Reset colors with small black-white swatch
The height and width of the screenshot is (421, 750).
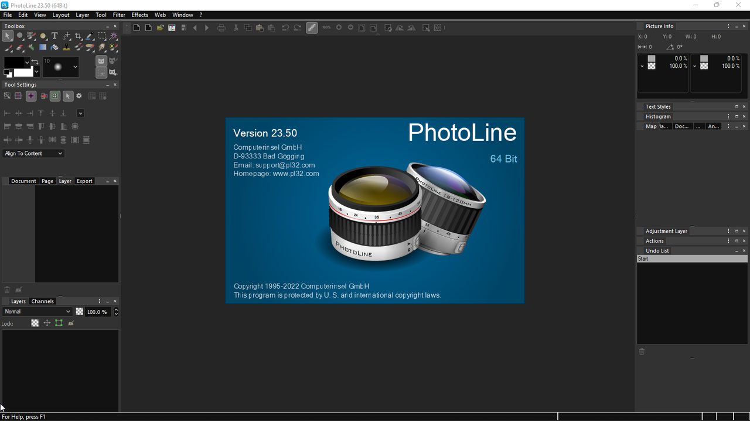coord(8,73)
